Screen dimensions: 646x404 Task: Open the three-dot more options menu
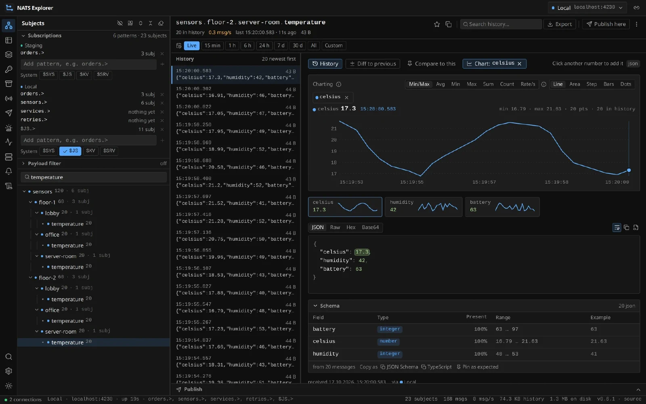[636, 24]
